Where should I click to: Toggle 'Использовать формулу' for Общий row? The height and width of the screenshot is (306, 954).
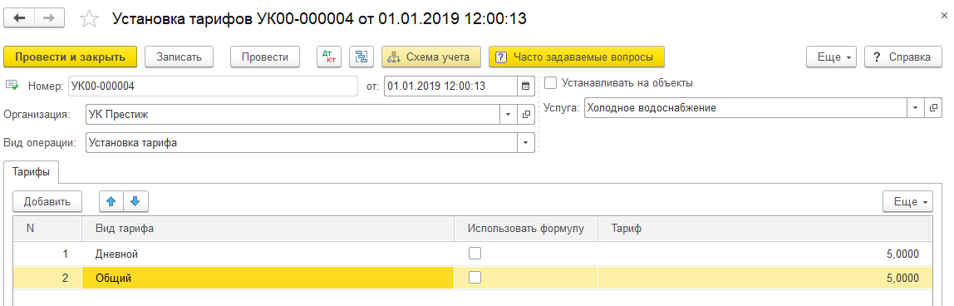pos(475,278)
